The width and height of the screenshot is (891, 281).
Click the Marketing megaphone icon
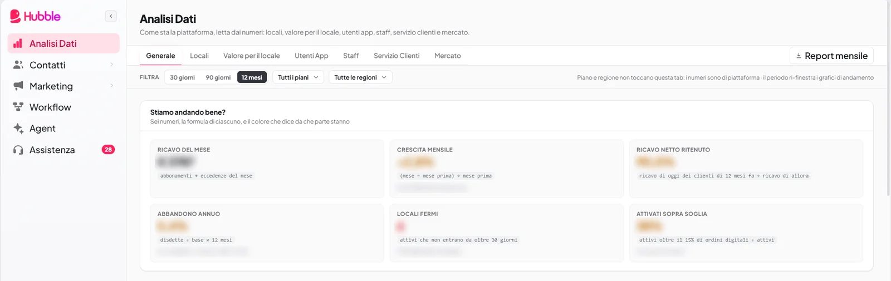click(18, 86)
